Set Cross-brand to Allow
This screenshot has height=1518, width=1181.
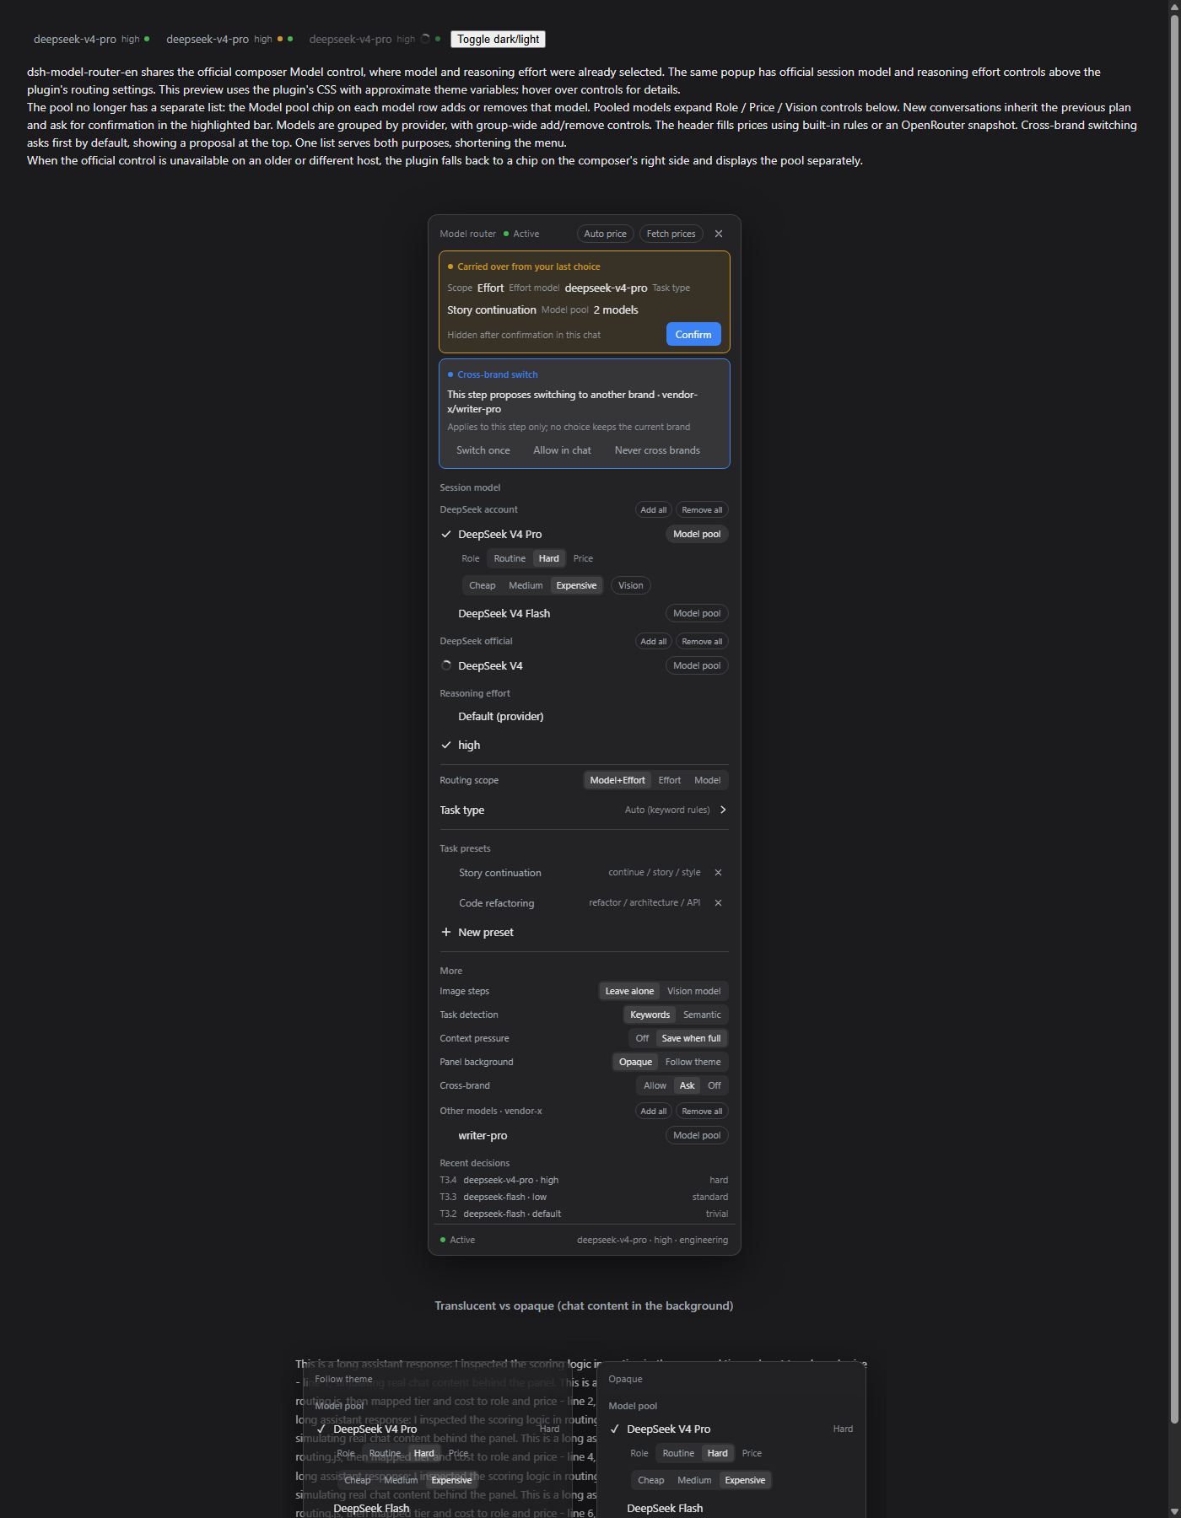point(655,1085)
